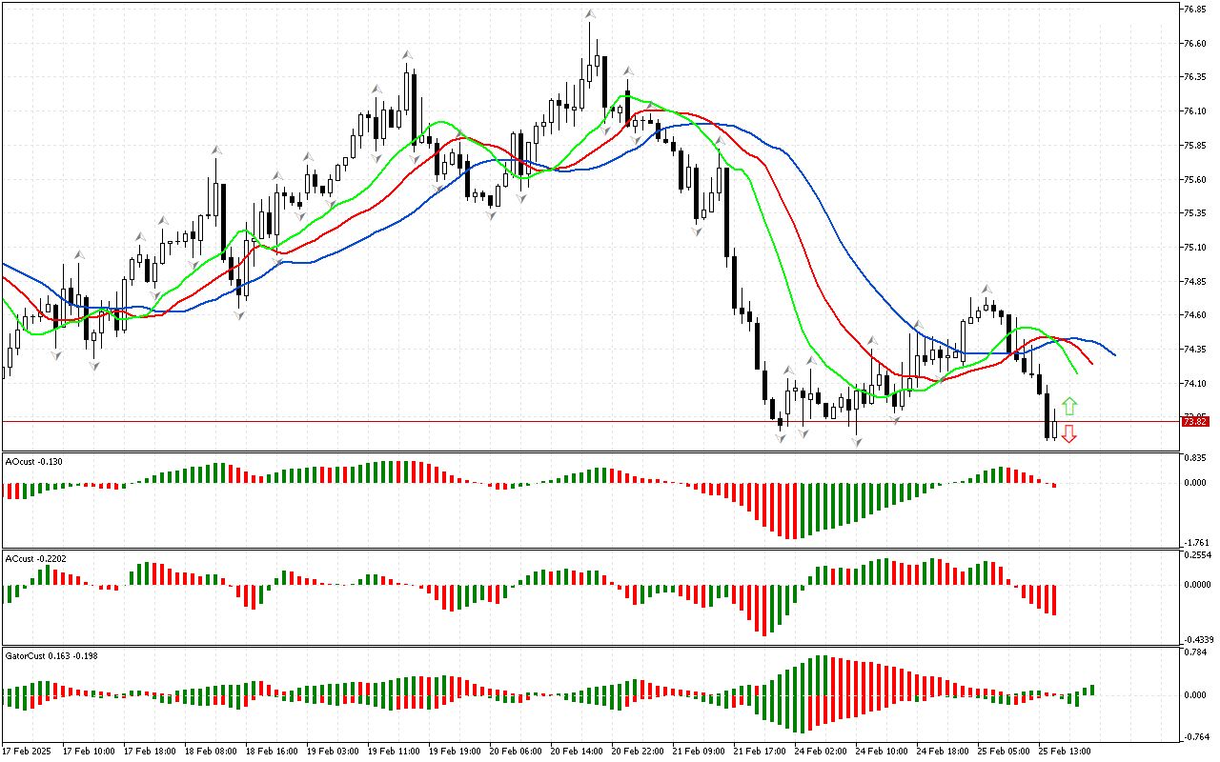Click the 0.835 value on the AO scale

pyautogui.click(x=1195, y=458)
